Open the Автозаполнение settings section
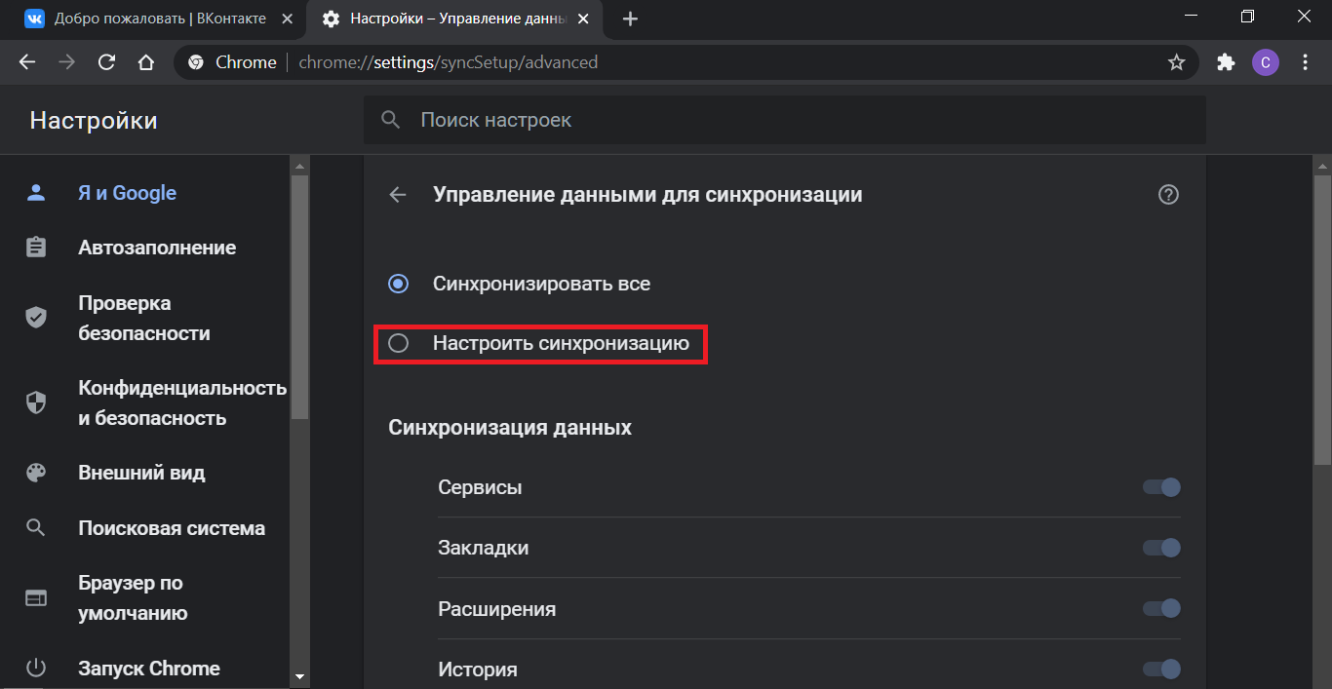The image size is (1332, 689). tap(157, 248)
